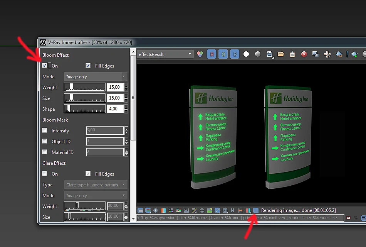
Task: Click the orange compare arrows icon
Action: [x=240, y=210]
